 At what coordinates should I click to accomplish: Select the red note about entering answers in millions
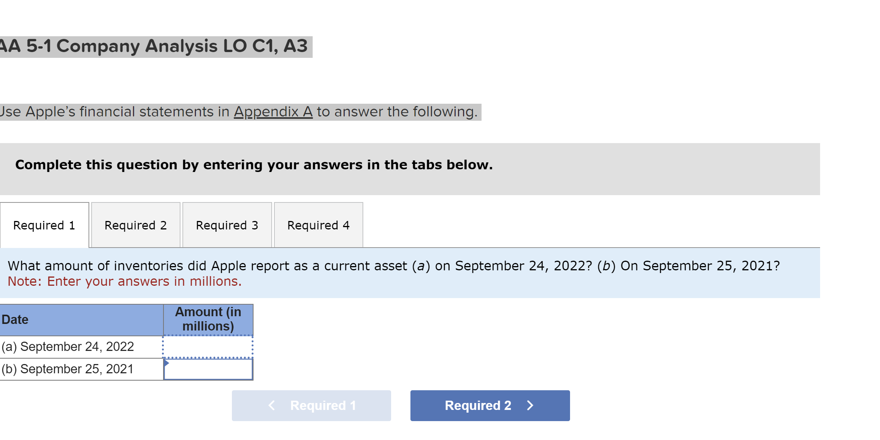click(x=124, y=281)
